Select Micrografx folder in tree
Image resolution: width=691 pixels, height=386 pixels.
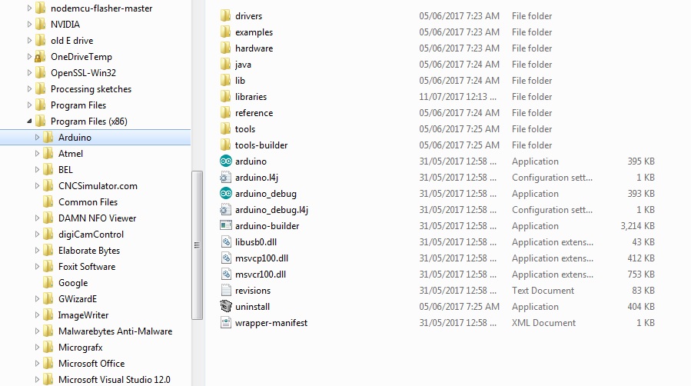pos(80,348)
